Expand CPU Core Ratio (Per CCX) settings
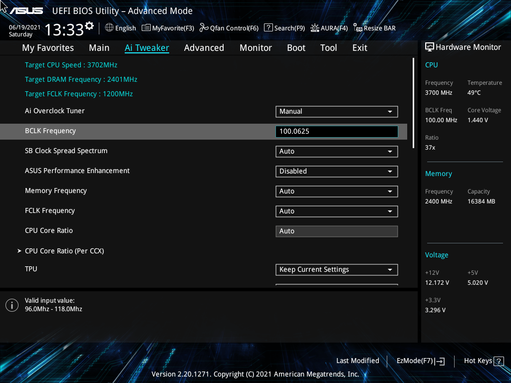Screen dimensions: 511x383 tap(64, 251)
